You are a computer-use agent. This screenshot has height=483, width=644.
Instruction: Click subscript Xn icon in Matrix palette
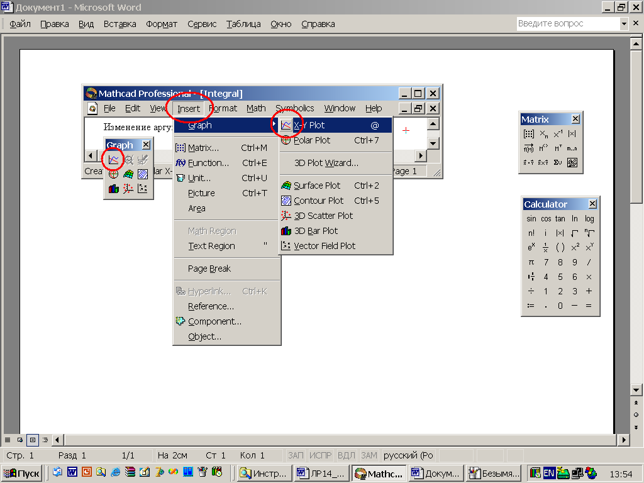click(x=543, y=134)
